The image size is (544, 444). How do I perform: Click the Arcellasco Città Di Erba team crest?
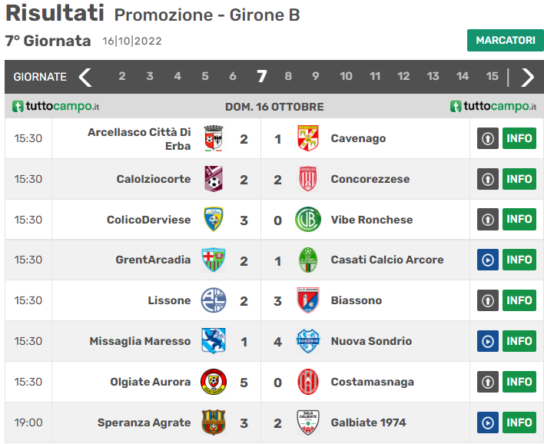tap(213, 138)
